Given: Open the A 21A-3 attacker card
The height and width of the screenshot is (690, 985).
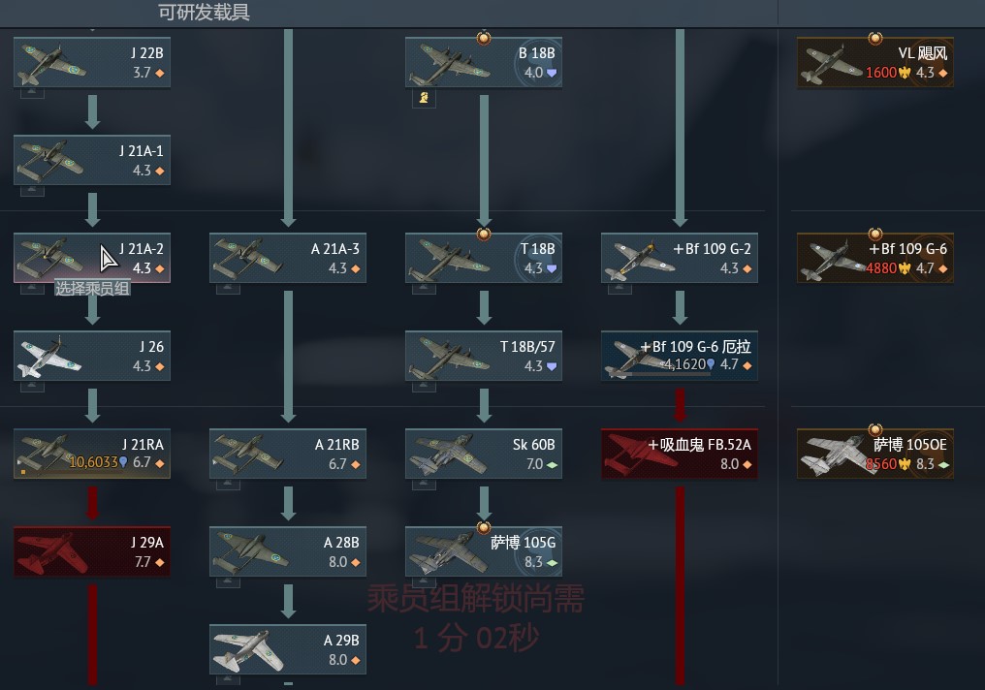Looking at the screenshot, I should [x=288, y=258].
